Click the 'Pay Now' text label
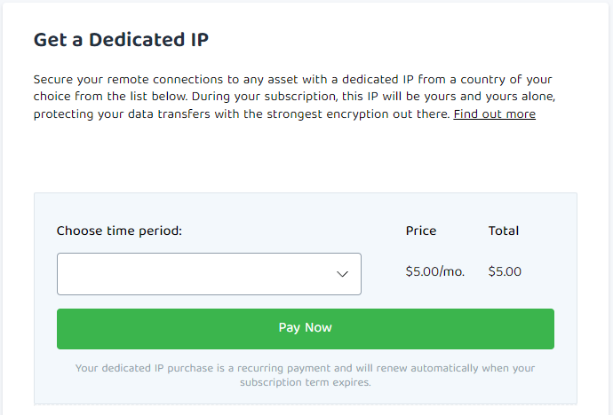 point(305,328)
